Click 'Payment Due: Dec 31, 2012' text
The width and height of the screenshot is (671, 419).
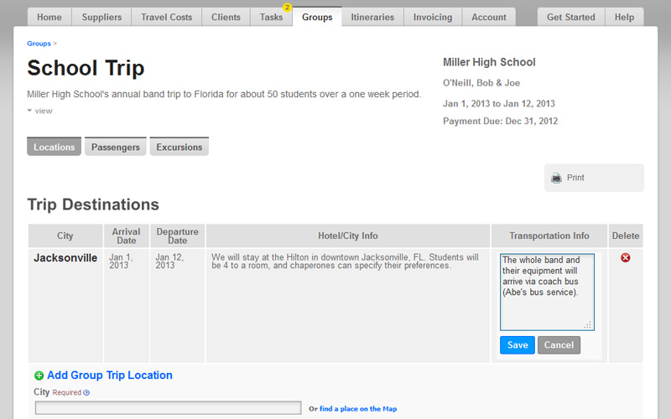click(x=500, y=121)
